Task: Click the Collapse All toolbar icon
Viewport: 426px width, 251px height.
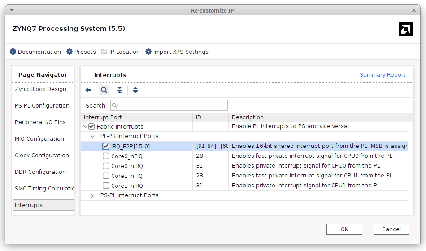Action: point(120,90)
